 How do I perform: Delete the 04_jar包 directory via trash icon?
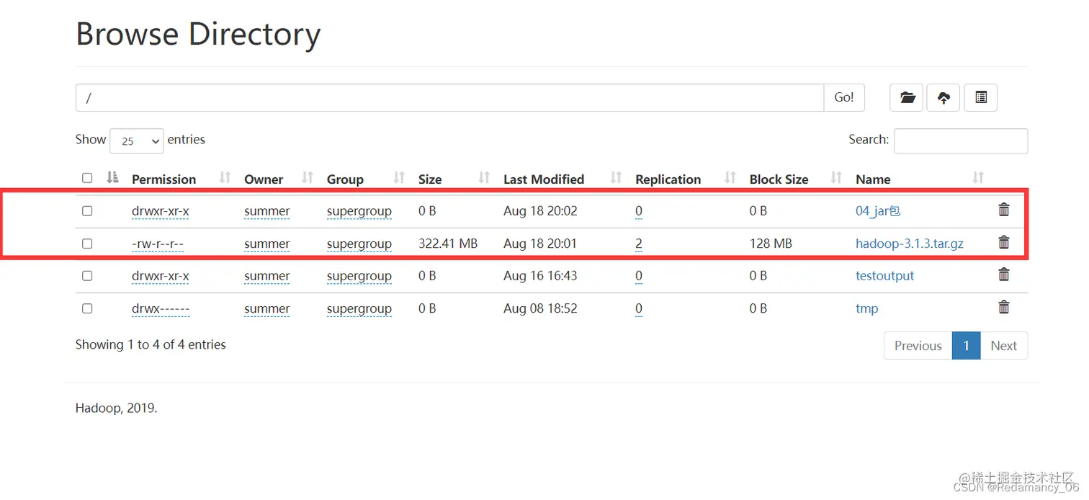[x=1004, y=210]
